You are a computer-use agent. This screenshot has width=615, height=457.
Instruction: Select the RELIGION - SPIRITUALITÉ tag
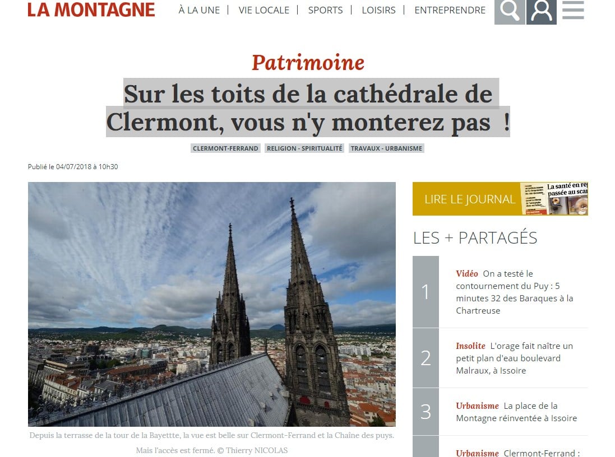304,148
